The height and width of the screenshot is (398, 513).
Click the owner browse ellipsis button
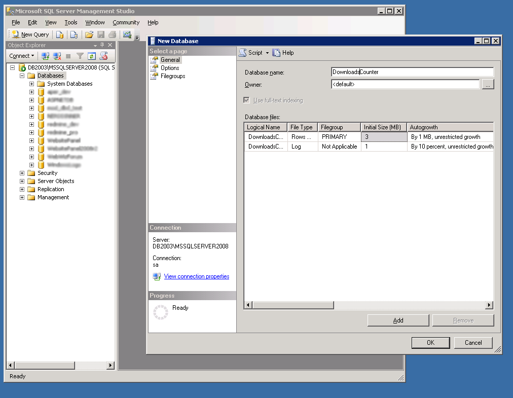[x=488, y=85]
